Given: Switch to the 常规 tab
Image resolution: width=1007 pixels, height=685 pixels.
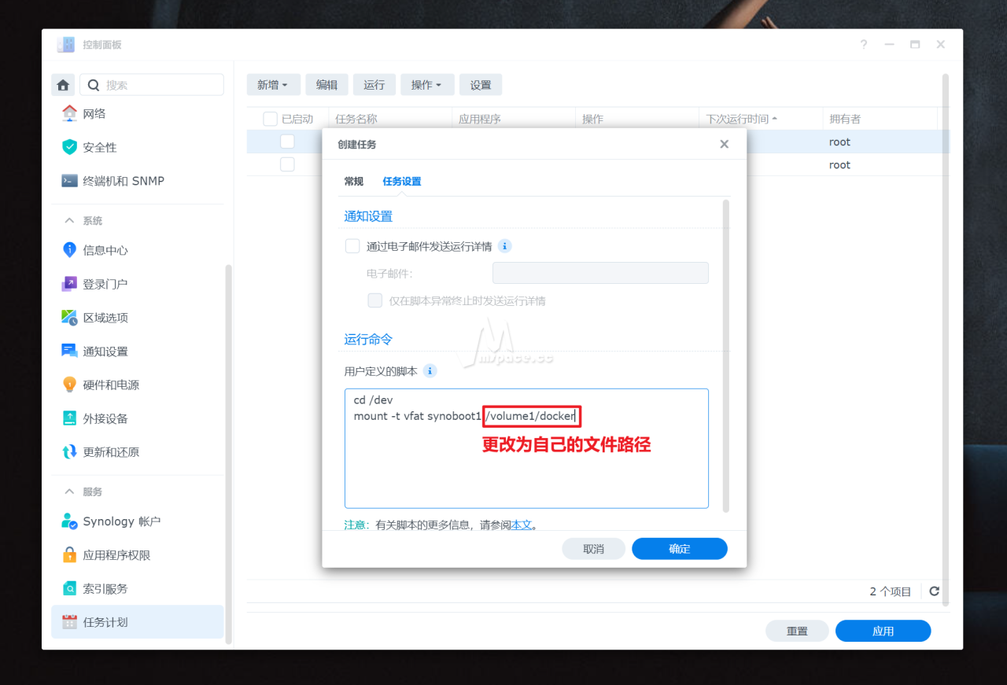Looking at the screenshot, I should (354, 182).
